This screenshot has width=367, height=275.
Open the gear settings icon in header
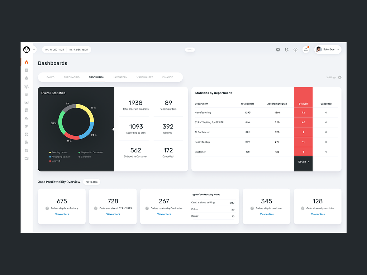[x=287, y=49]
